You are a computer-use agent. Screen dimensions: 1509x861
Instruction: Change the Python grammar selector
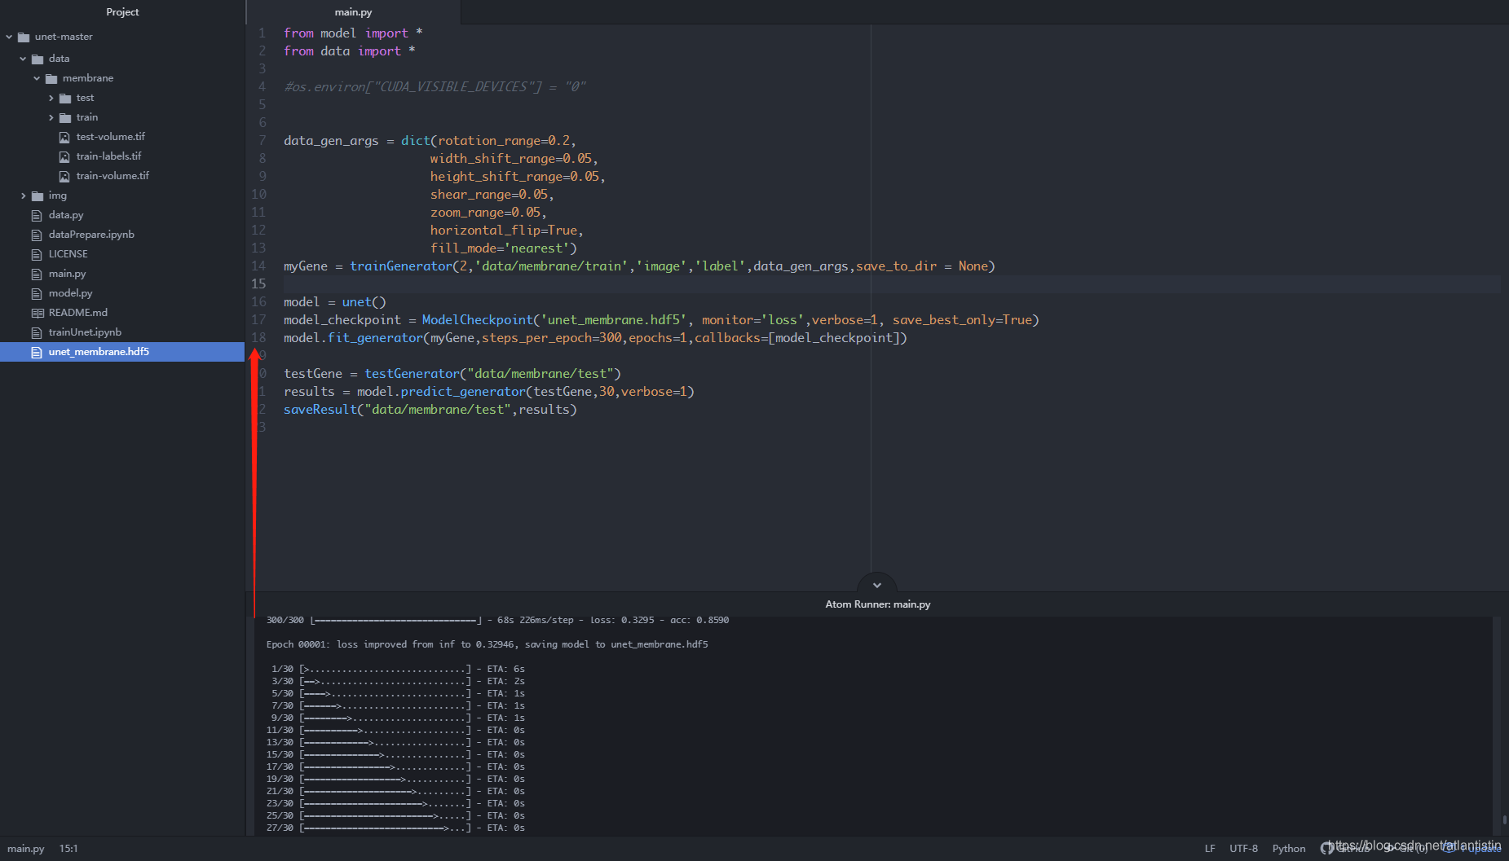click(1289, 849)
